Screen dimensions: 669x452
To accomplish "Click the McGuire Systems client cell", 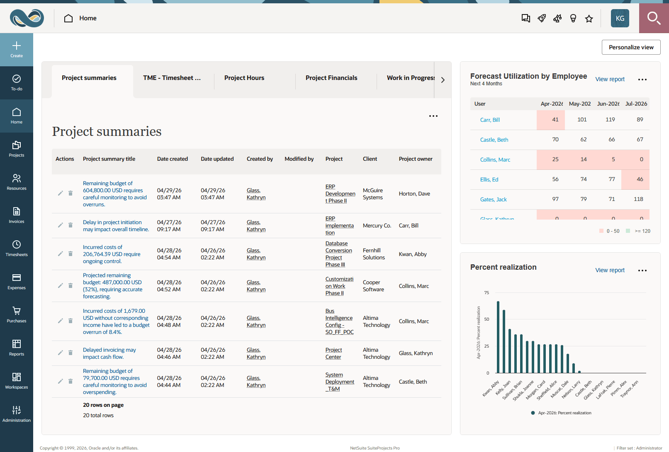I will coord(373,194).
